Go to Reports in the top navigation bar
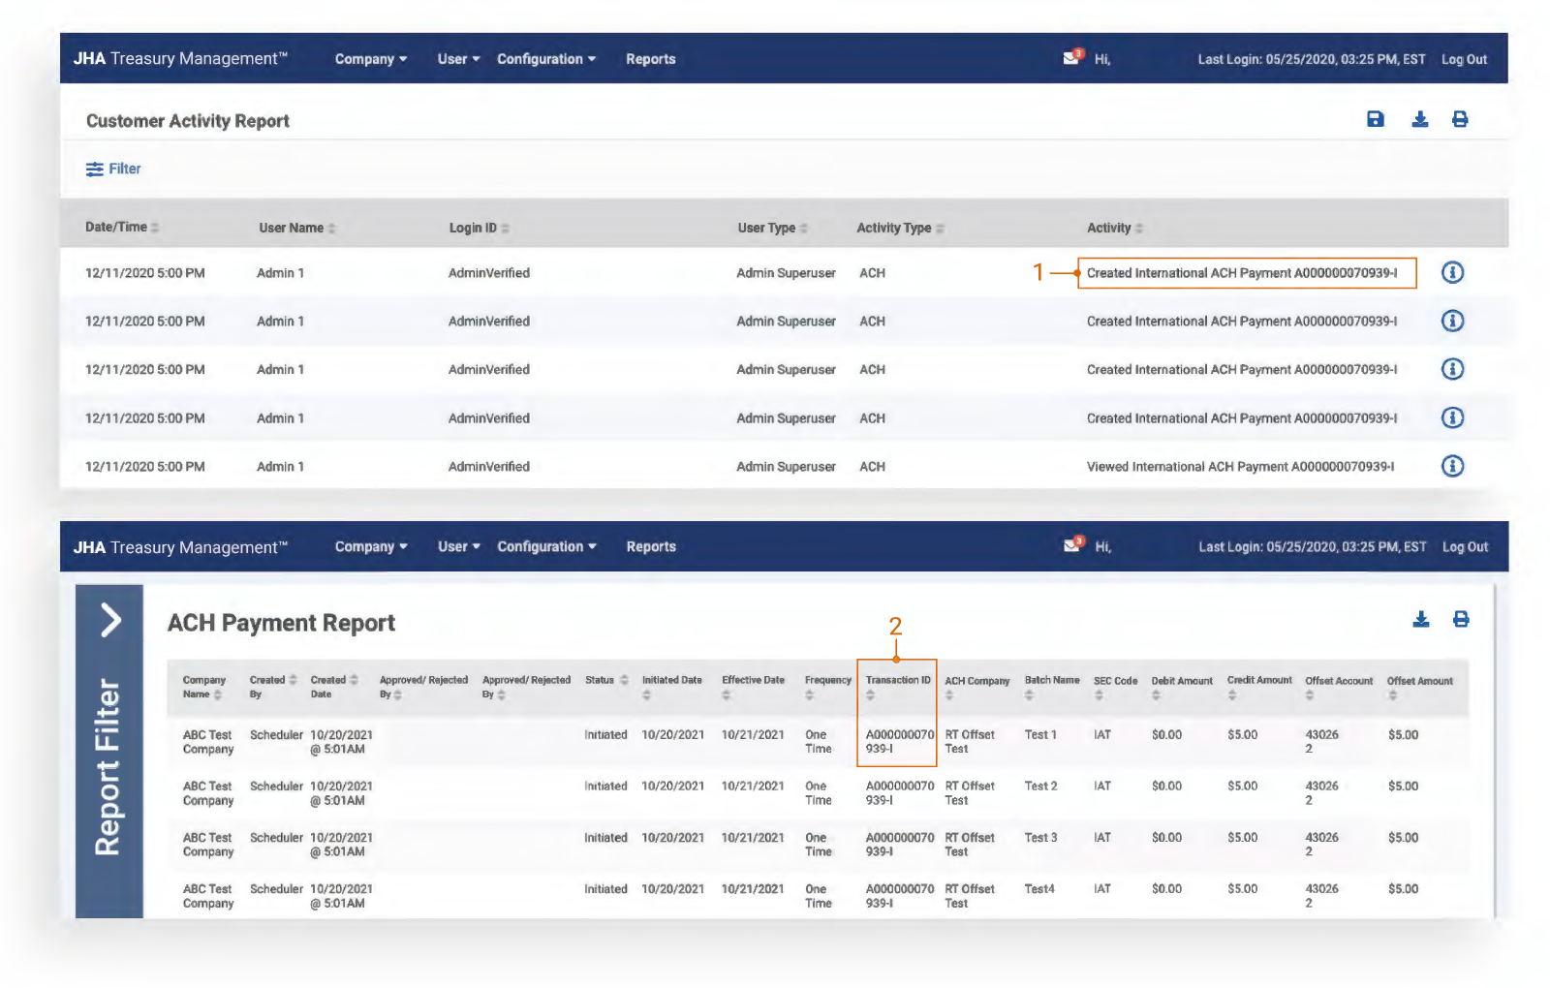Screen dimensions: 1550x988 pos(650,59)
